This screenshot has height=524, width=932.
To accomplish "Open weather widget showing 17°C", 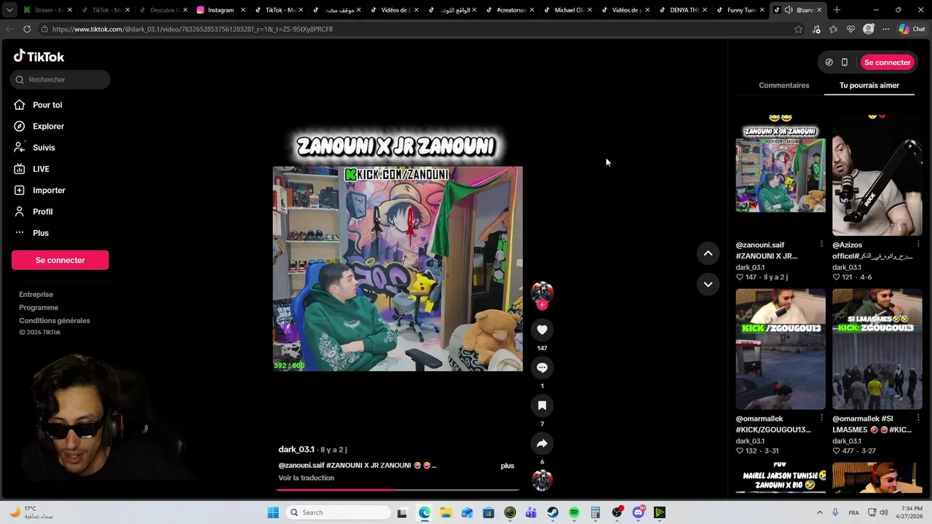I will pyautogui.click(x=32, y=512).
